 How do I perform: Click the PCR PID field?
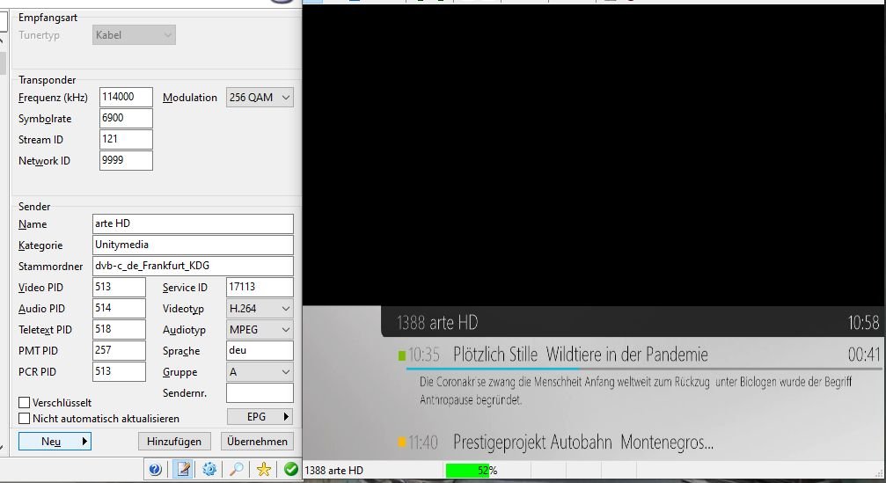pos(120,372)
